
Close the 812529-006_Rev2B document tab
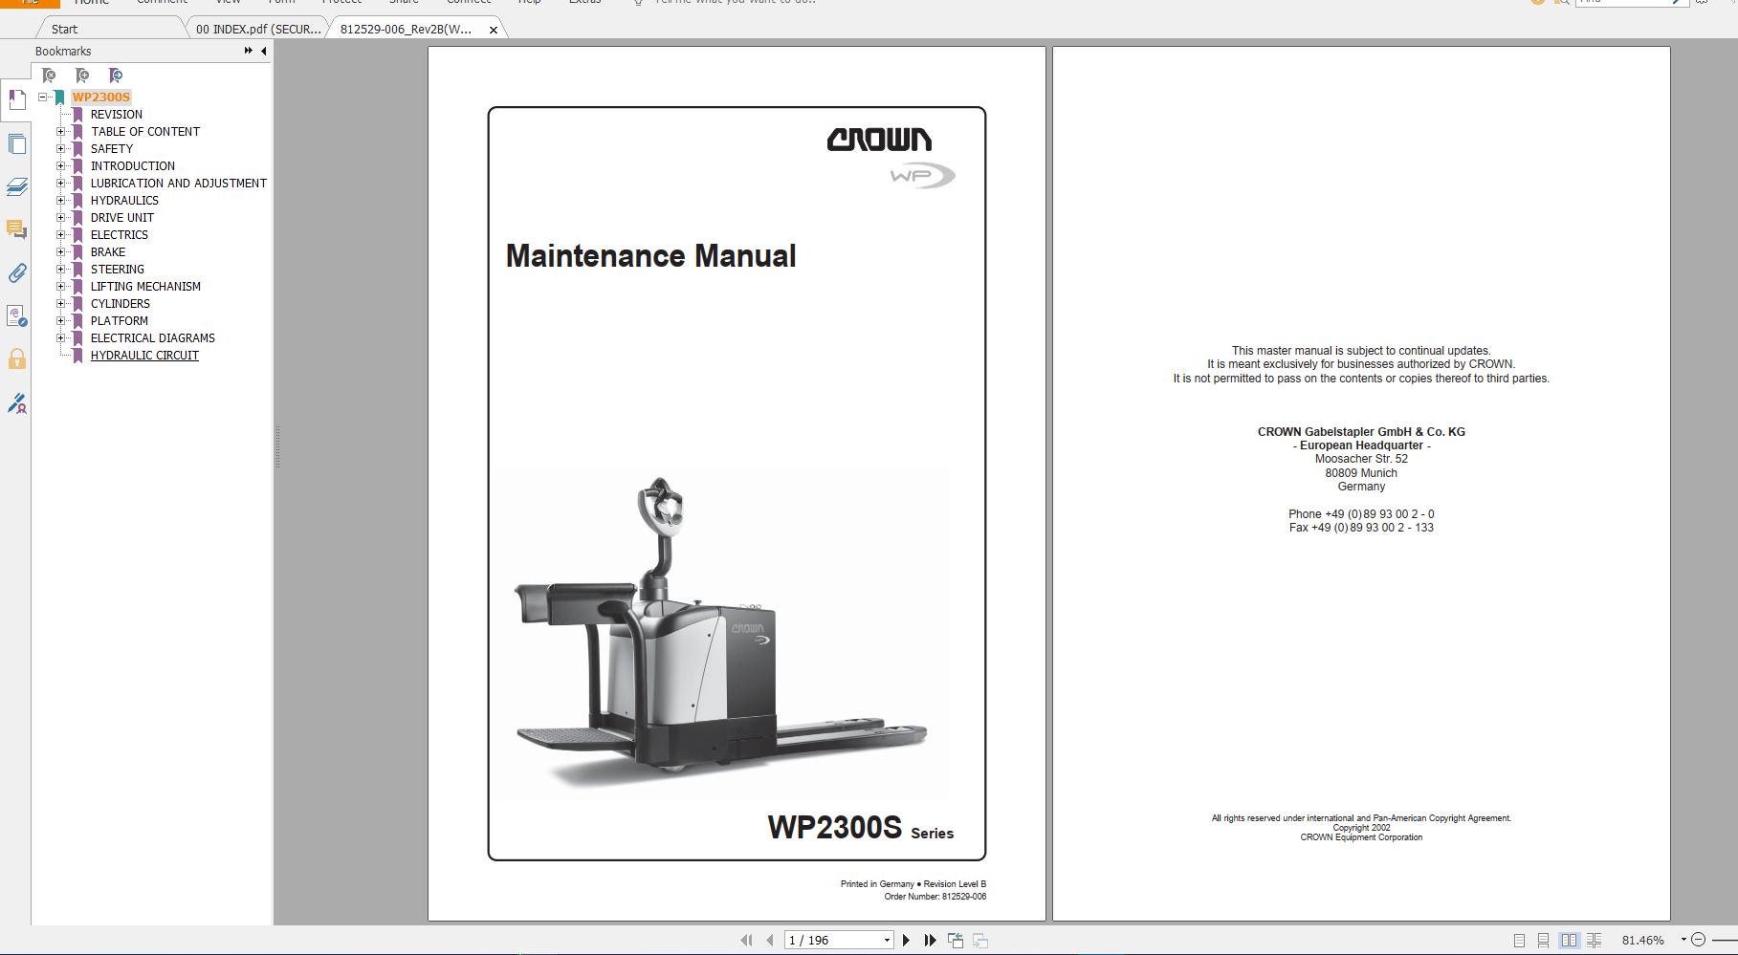click(494, 30)
